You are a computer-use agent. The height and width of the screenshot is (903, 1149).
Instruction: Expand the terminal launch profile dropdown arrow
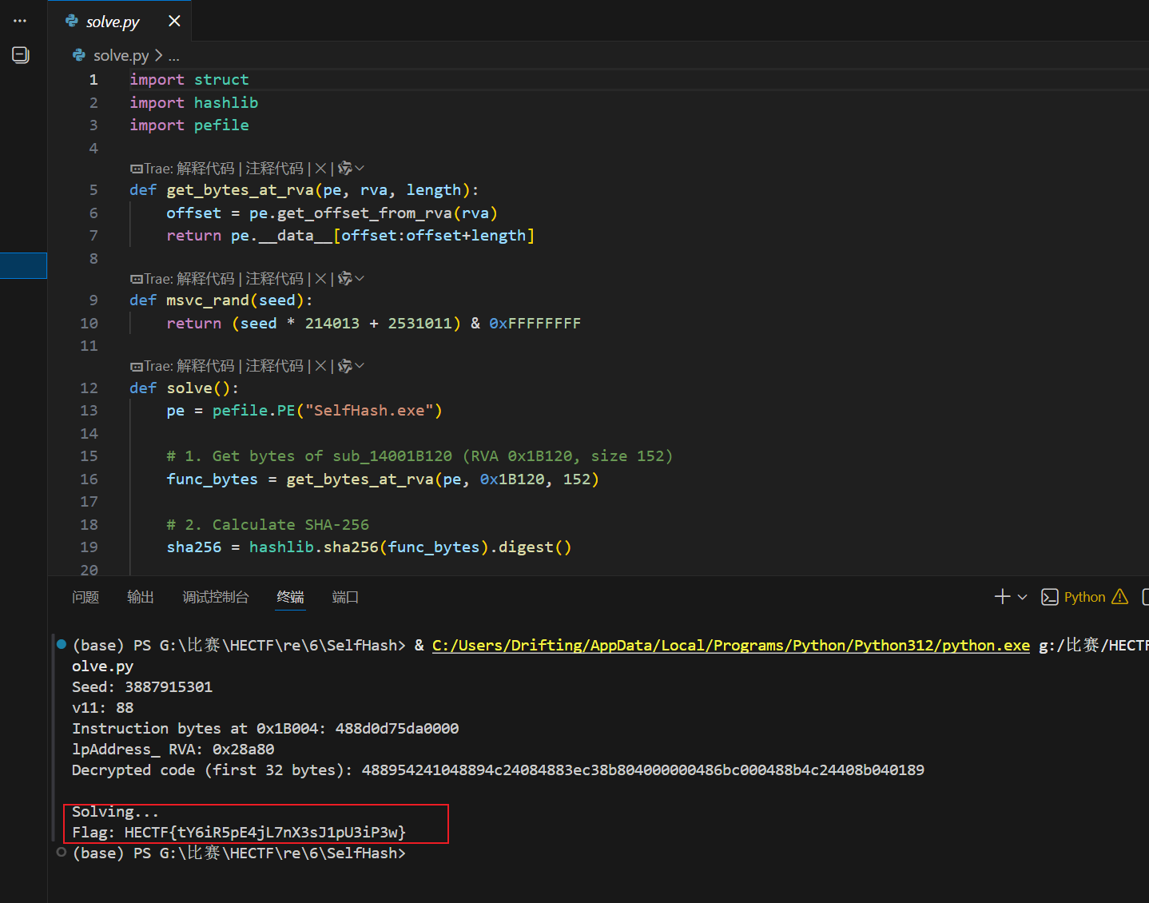click(x=1022, y=597)
